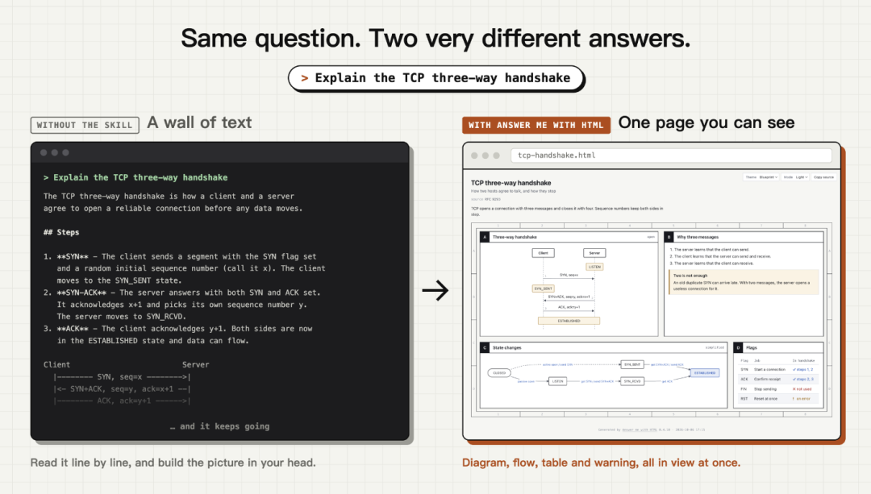Select the SYN row in Flags table
The width and height of the screenshot is (871, 494).
click(777, 370)
